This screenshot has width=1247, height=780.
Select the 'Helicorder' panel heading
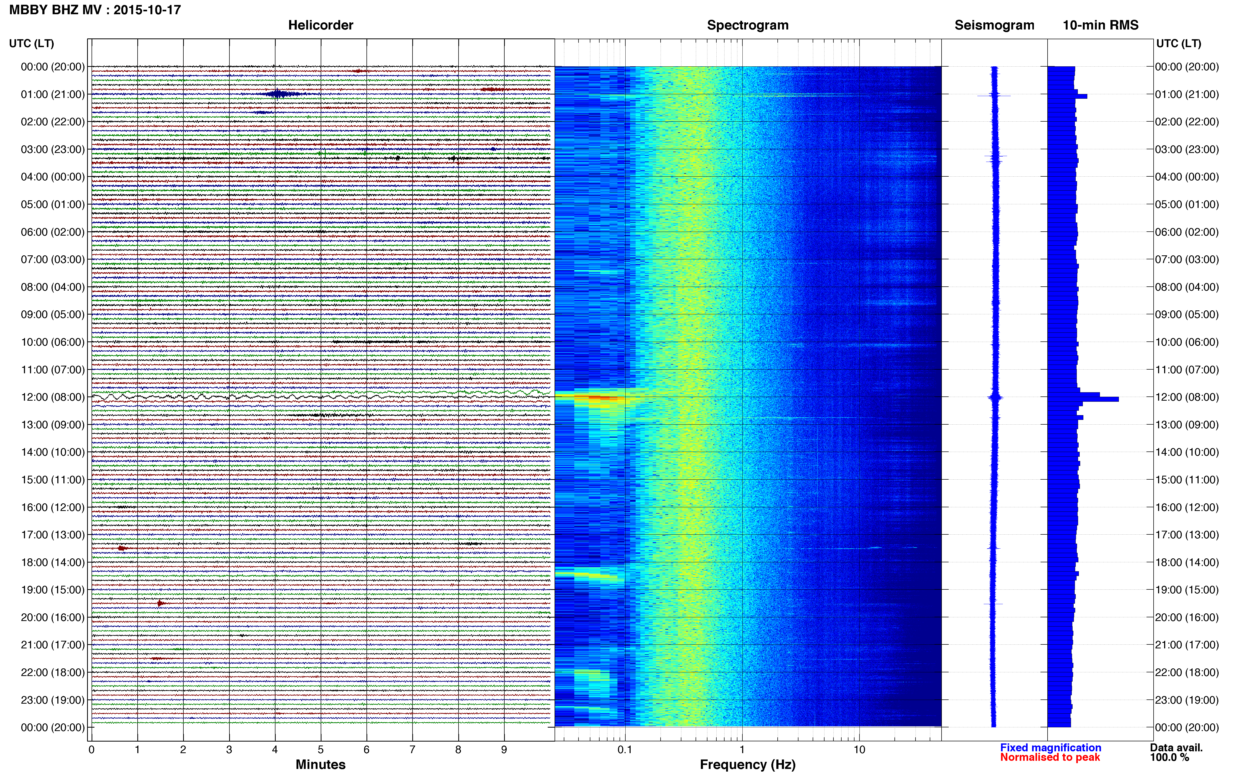click(x=321, y=25)
